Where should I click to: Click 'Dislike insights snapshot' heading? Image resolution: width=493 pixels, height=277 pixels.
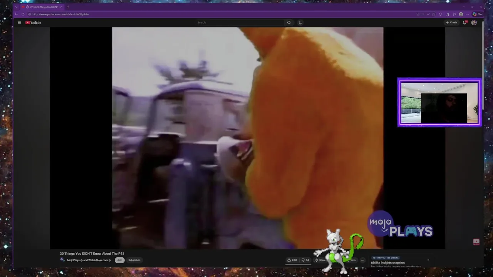[x=388, y=263]
